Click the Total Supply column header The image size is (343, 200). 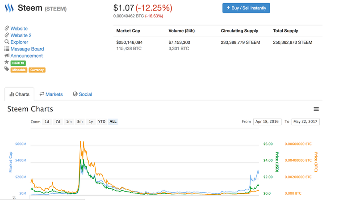click(x=285, y=31)
